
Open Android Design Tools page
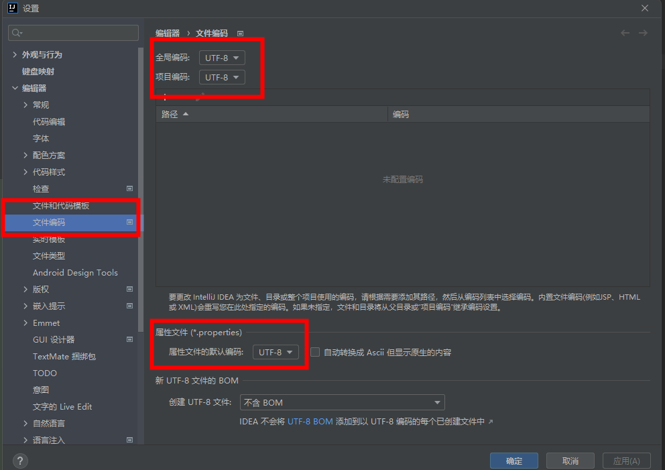75,273
